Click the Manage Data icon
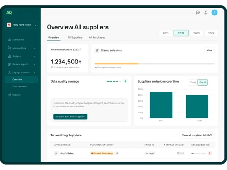Image resolution: width=227 pixels, height=170 pixels. coord(10,48)
